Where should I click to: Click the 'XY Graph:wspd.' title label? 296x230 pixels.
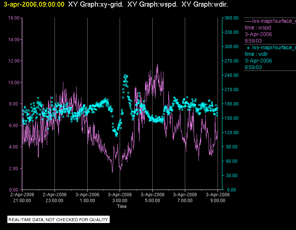[152, 4]
